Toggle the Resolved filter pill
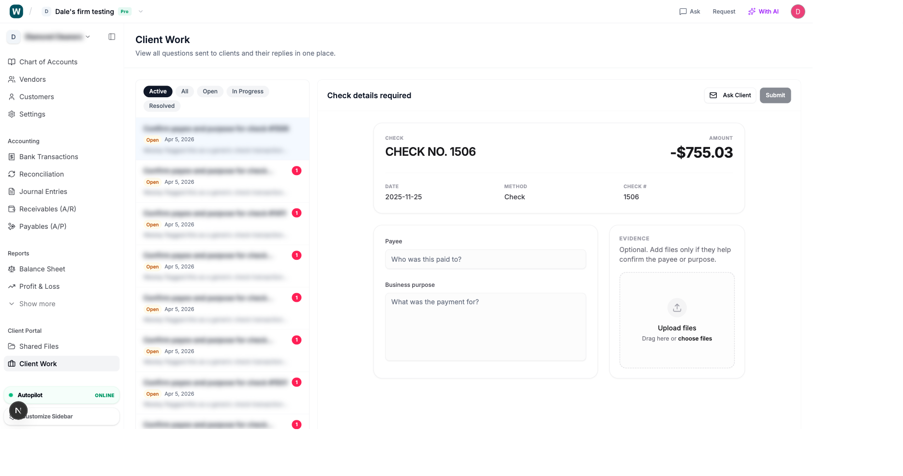Viewport: 903px width, 476px height. tap(162, 106)
